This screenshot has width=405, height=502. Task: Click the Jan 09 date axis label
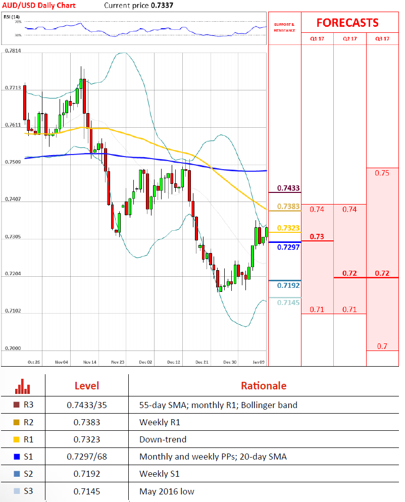click(x=259, y=362)
